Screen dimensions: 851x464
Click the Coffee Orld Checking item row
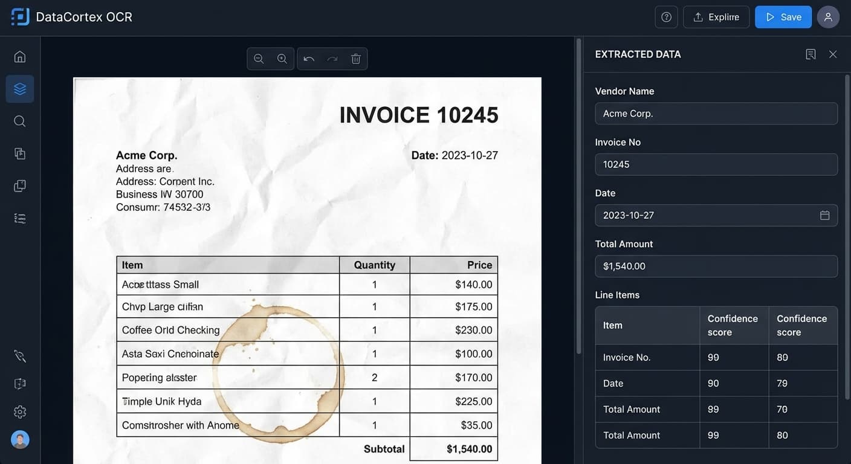[307, 330]
